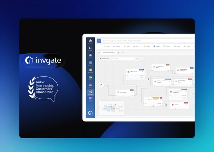This screenshot has height=152, width=214.
Task: Click the Cancel workflow node
Action: point(180,105)
